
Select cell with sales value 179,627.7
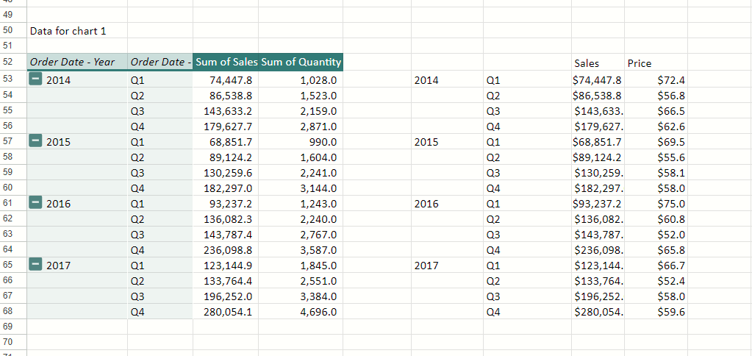click(x=226, y=127)
